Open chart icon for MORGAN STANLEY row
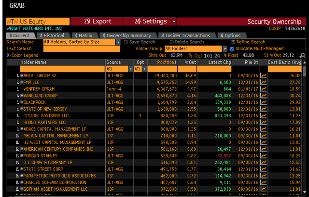This screenshot has height=197, width=309. pyautogui.click(x=264, y=156)
